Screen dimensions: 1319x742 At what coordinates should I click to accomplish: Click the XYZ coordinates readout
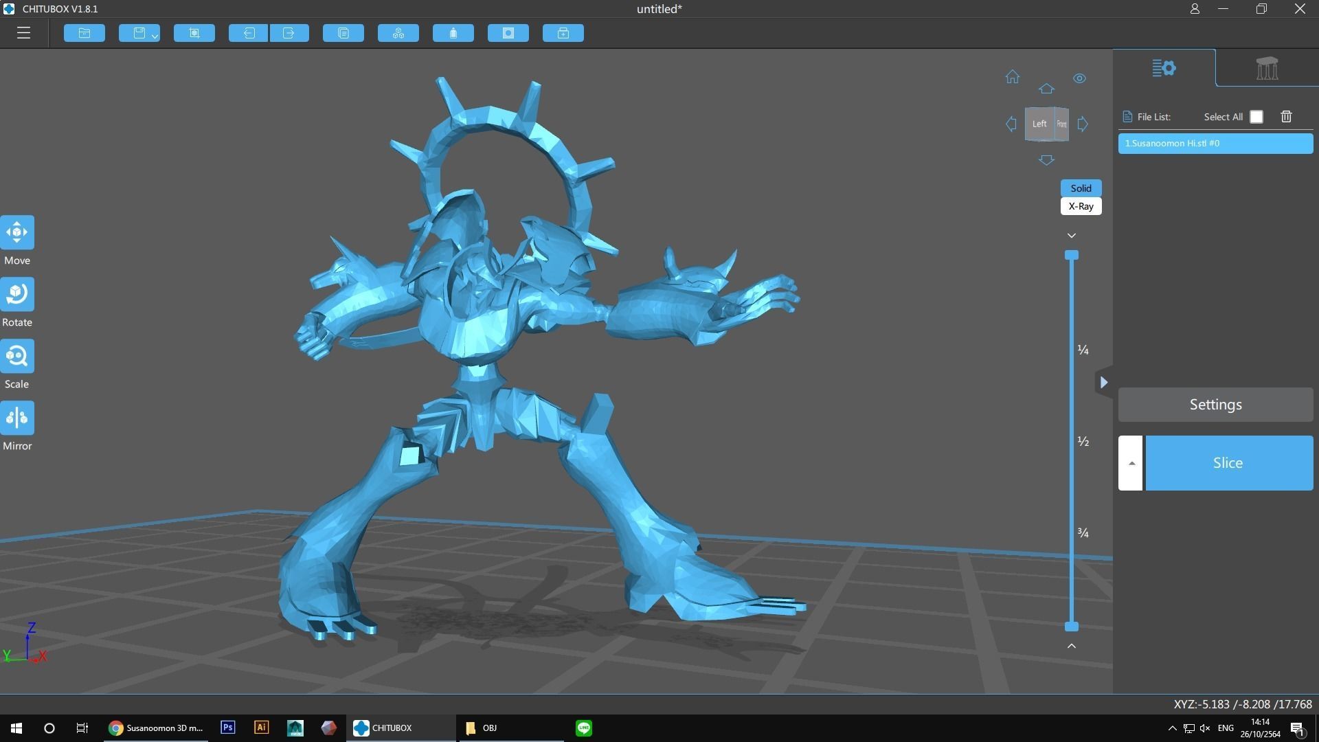1243,704
